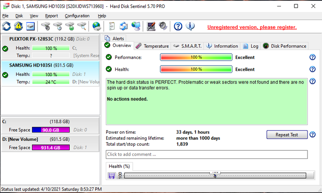The height and width of the screenshot is (193, 322).
Task: Maximize the Hard Disk Sentinel window
Action: click(x=296, y=6)
